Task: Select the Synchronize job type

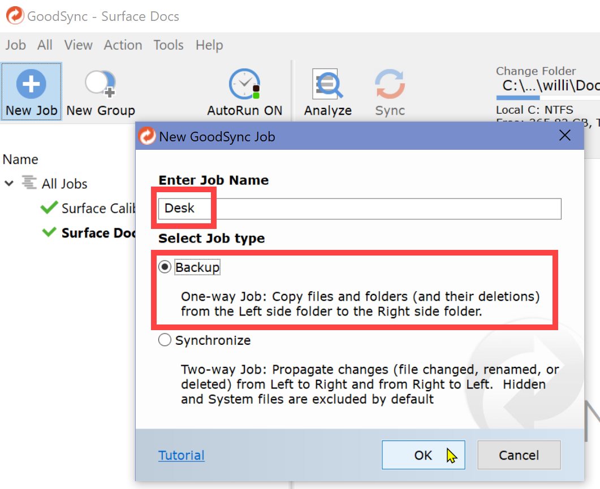Action: (x=165, y=340)
